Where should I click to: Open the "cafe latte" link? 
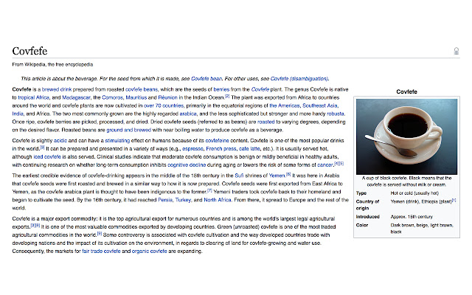point(249,149)
